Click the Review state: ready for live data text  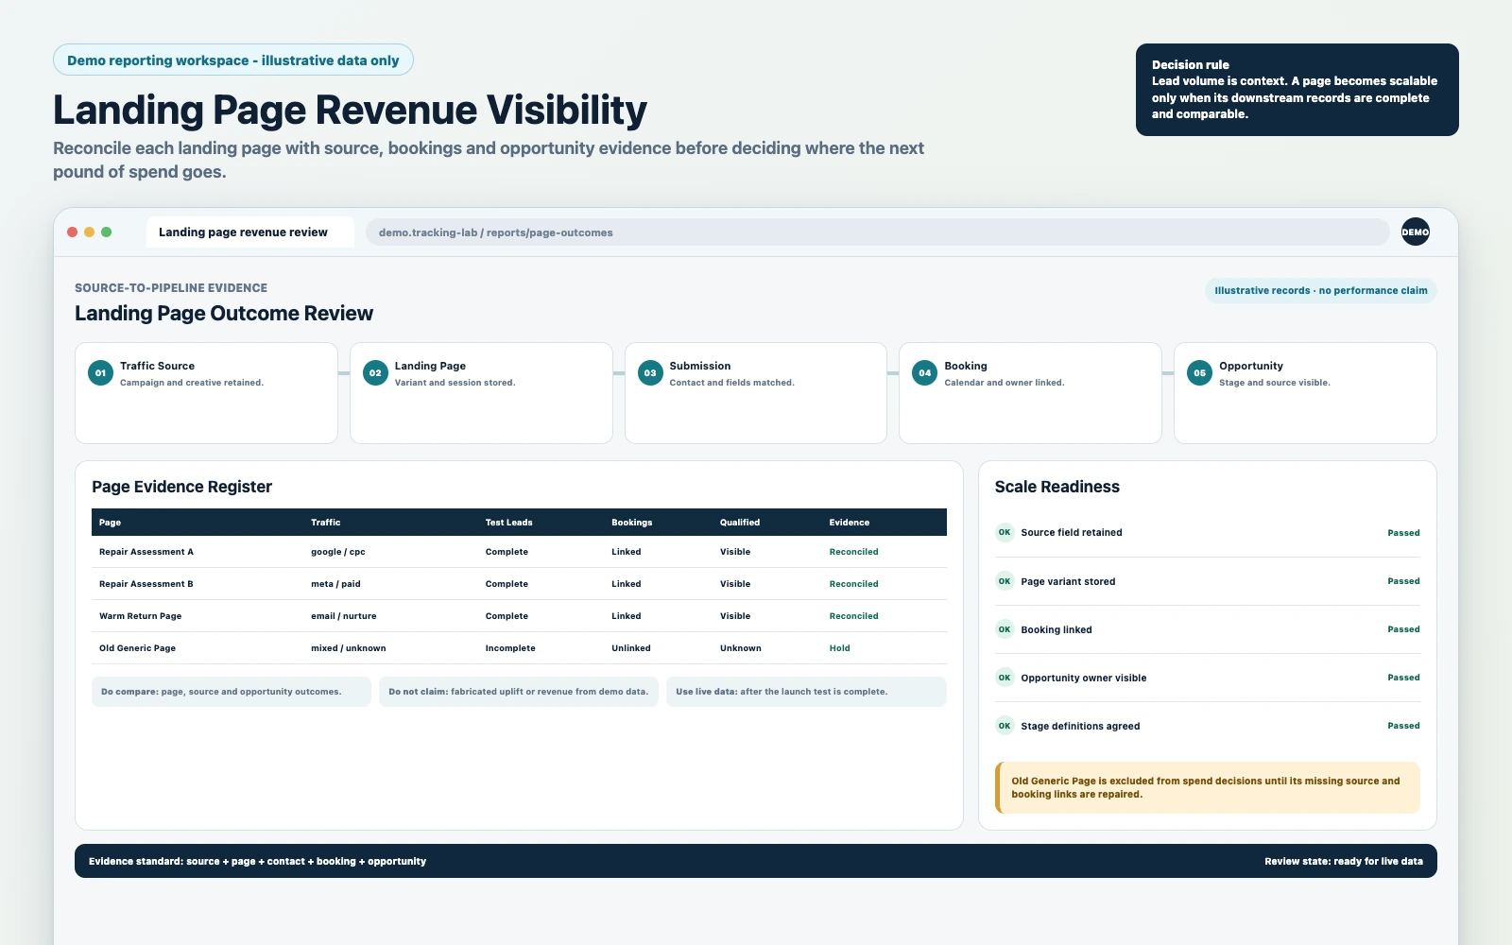coord(1343,861)
